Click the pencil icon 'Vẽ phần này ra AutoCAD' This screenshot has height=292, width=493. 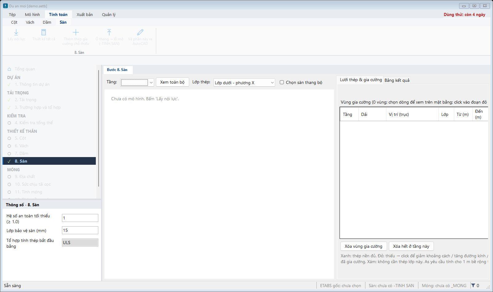point(140,32)
